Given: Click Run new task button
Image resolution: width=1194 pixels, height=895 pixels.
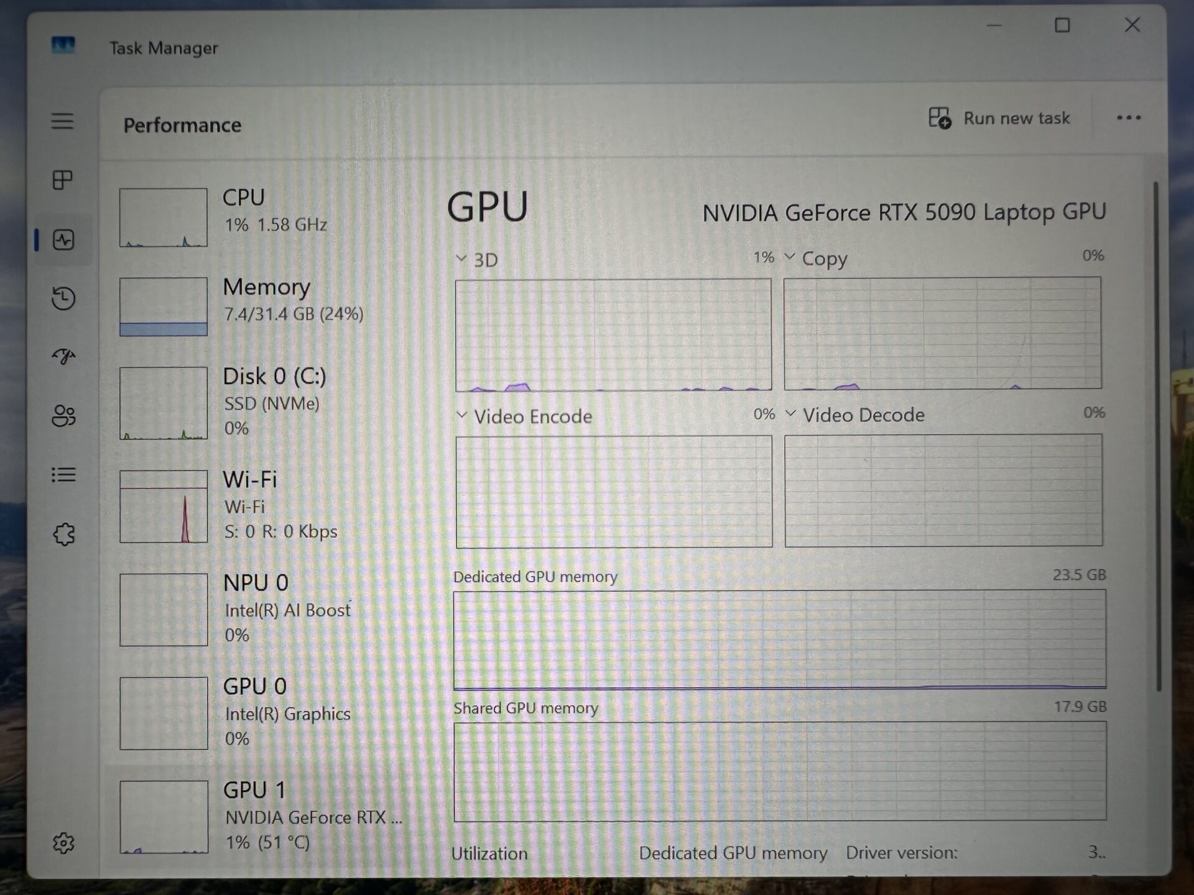Looking at the screenshot, I should [x=999, y=118].
